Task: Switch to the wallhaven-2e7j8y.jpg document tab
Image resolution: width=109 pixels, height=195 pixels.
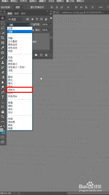Action: point(82,13)
